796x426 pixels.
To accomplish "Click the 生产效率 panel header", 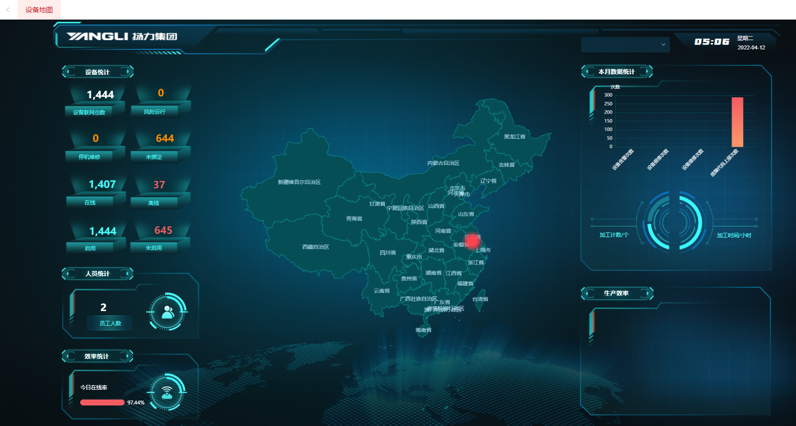I will coord(616,293).
